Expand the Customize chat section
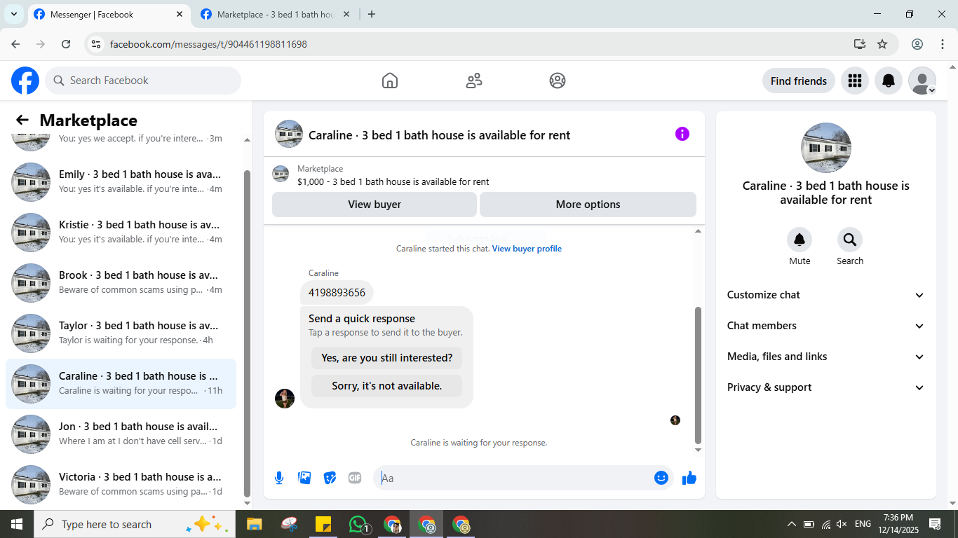This screenshot has width=958, height=538. [826, 295]
